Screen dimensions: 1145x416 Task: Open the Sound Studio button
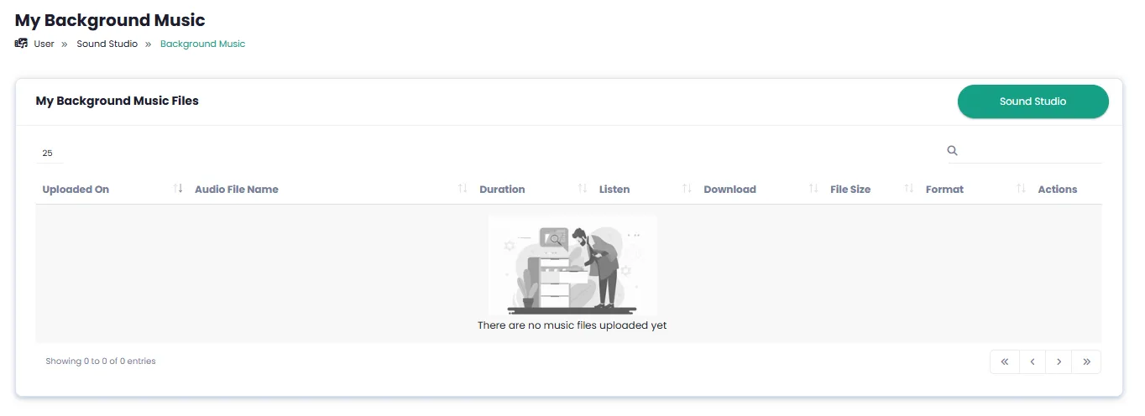[1033, 101]
